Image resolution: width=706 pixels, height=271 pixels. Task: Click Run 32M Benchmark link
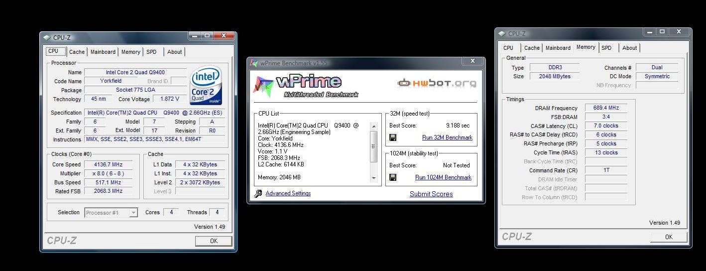(447, 137)
